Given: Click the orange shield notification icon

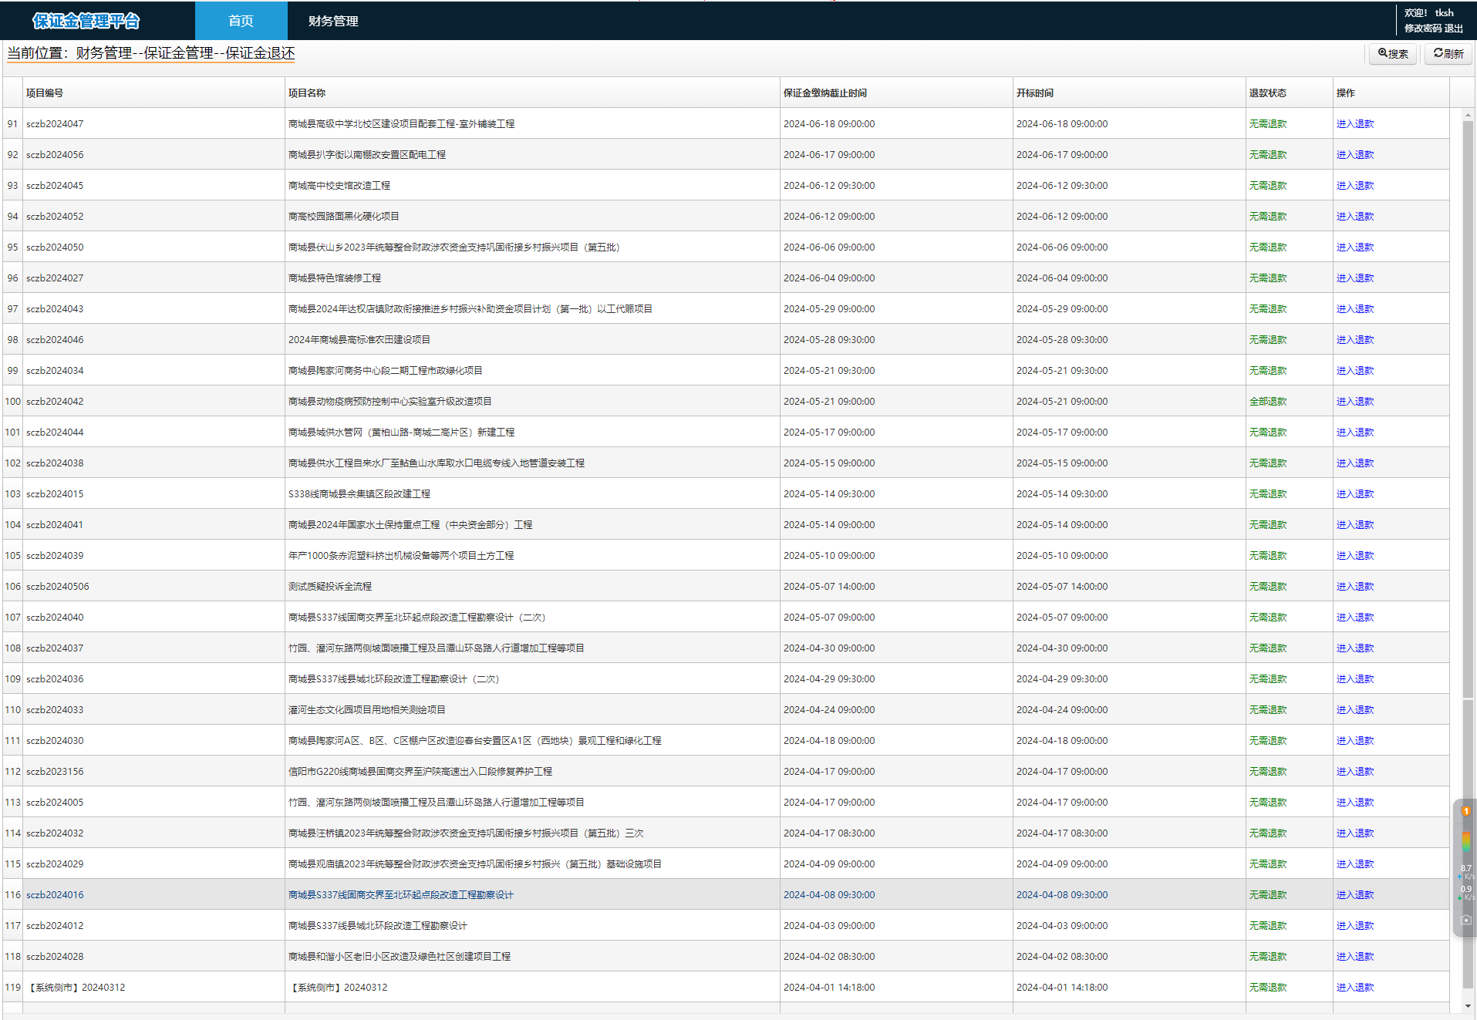Looking at the screenshot, I should click(1466, 811).
